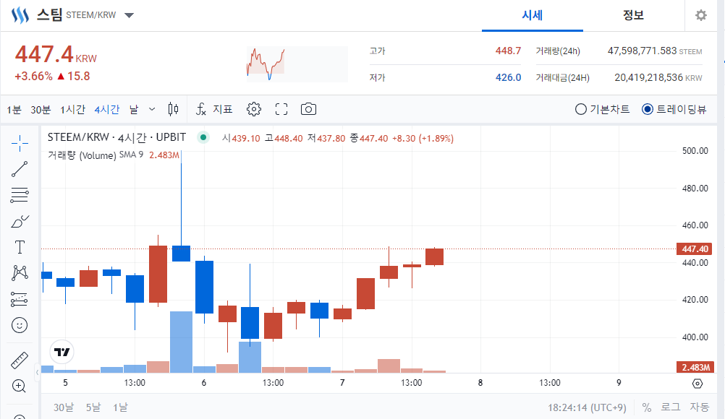Toggle percent scale on price axis

(x=646, y=407)
